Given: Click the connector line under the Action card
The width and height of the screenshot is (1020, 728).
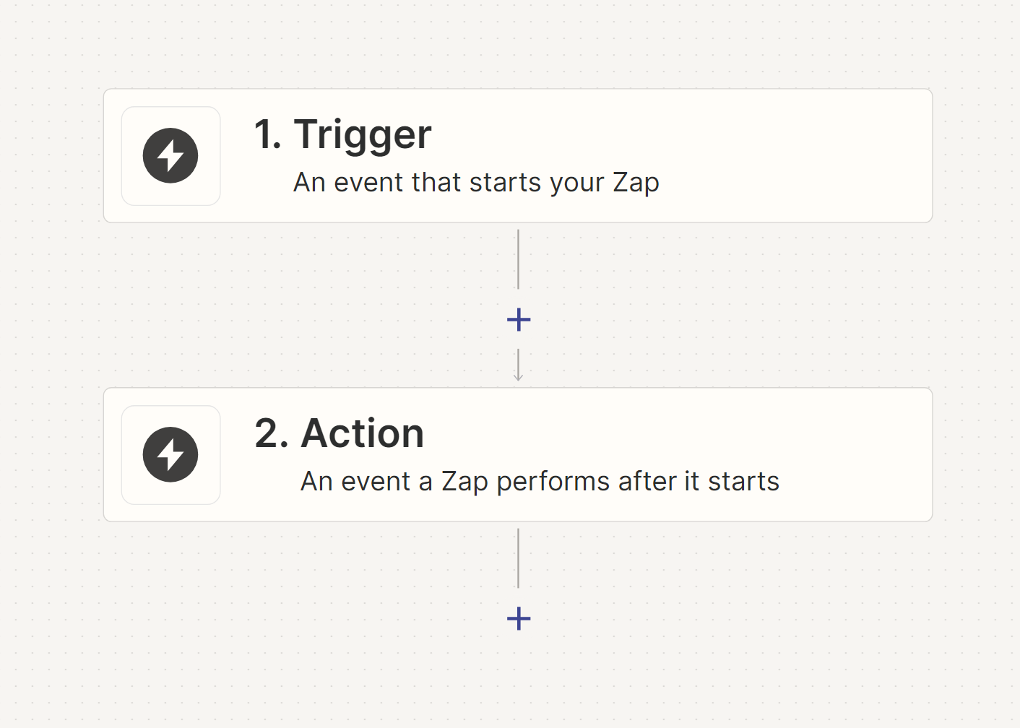Looking at the screenshot, I should [518, 558].
